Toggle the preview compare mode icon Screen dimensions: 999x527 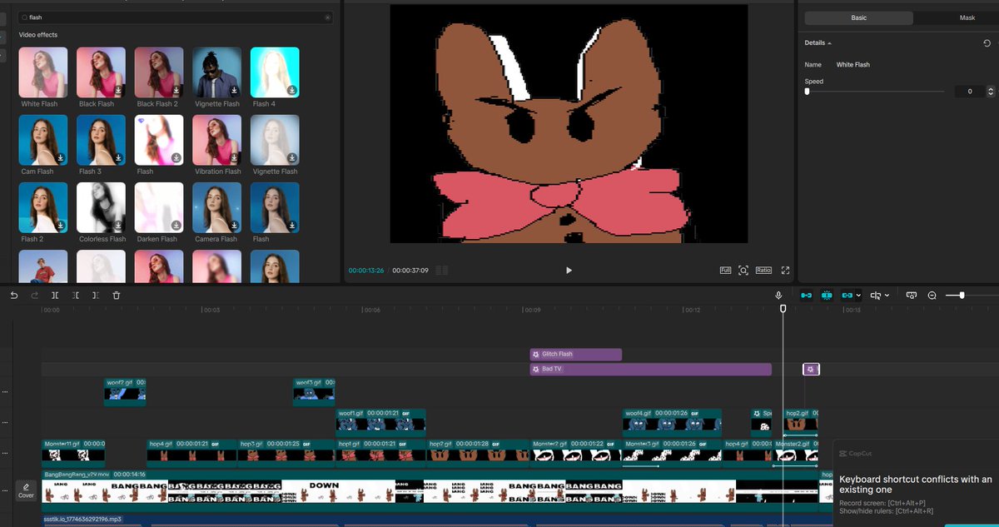click(875, 296)
